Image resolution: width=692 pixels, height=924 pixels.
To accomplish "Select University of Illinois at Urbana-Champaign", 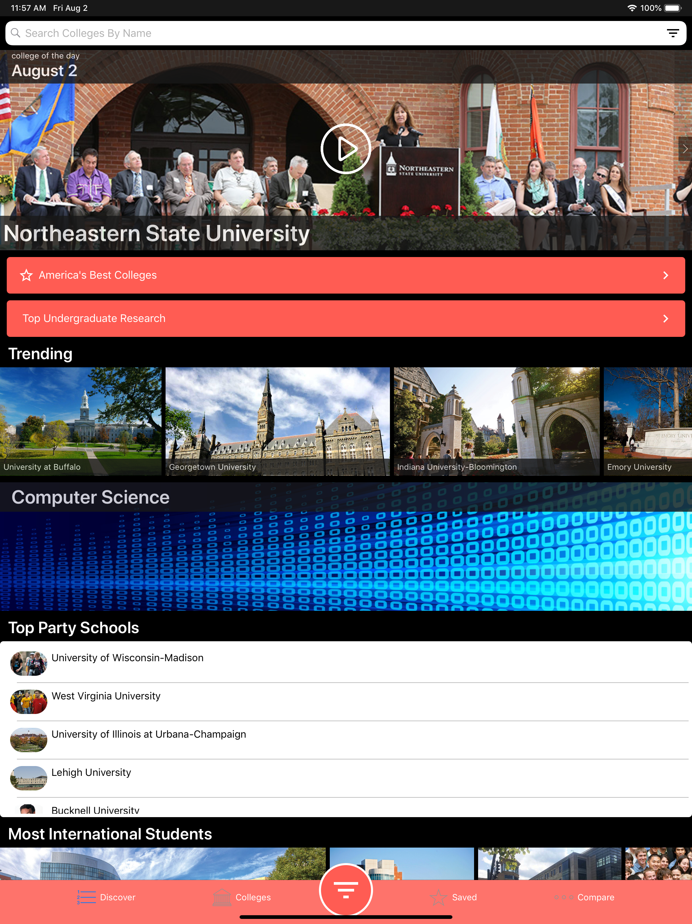I will click(x=346, y=740).
